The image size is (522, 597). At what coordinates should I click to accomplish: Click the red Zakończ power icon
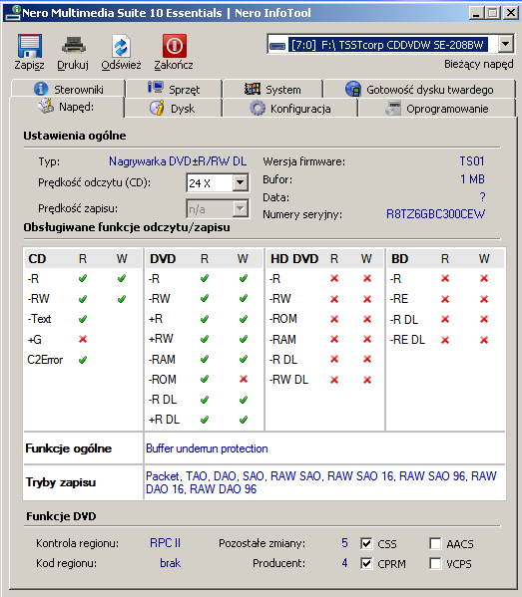[x=175, y=46]
